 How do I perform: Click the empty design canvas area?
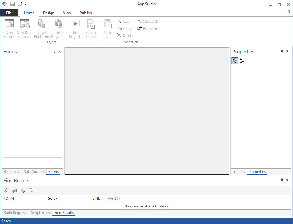(x=147, y=111)
